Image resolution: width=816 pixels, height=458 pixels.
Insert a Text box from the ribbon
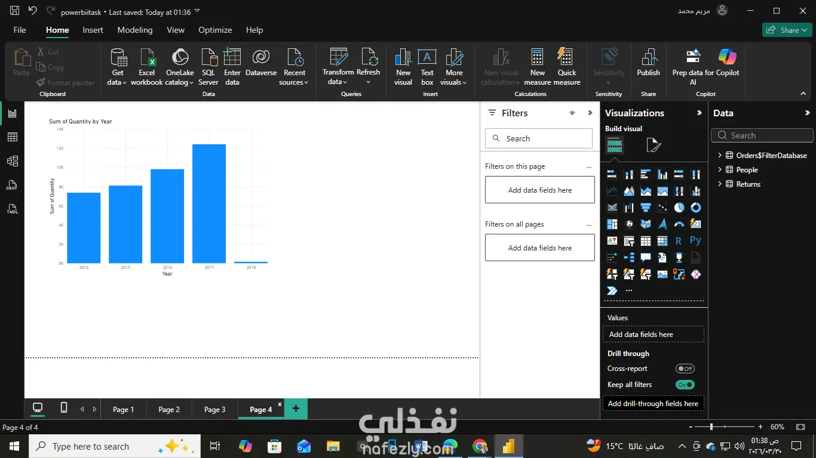(x=427, y=67)
